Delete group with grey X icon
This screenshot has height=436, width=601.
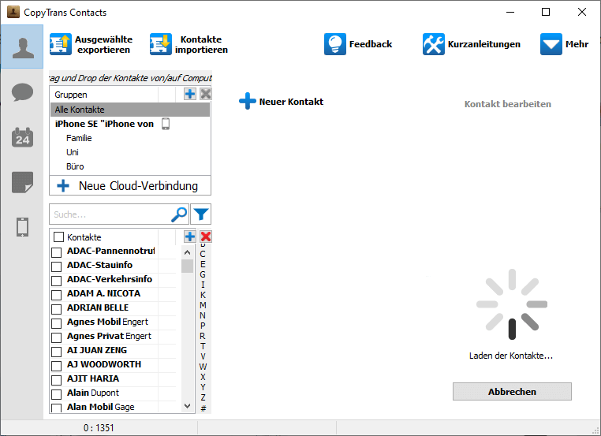point(205,94)
